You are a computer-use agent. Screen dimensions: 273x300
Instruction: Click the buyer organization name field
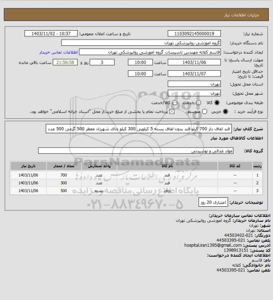[141, 43]
